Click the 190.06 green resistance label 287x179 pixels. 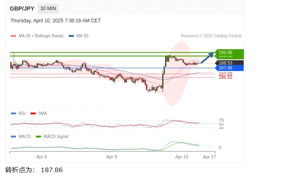pos(229,52)
